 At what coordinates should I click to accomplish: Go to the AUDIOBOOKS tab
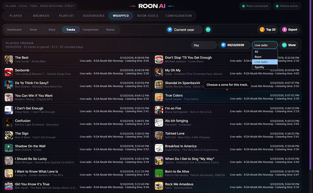point(93,16)
